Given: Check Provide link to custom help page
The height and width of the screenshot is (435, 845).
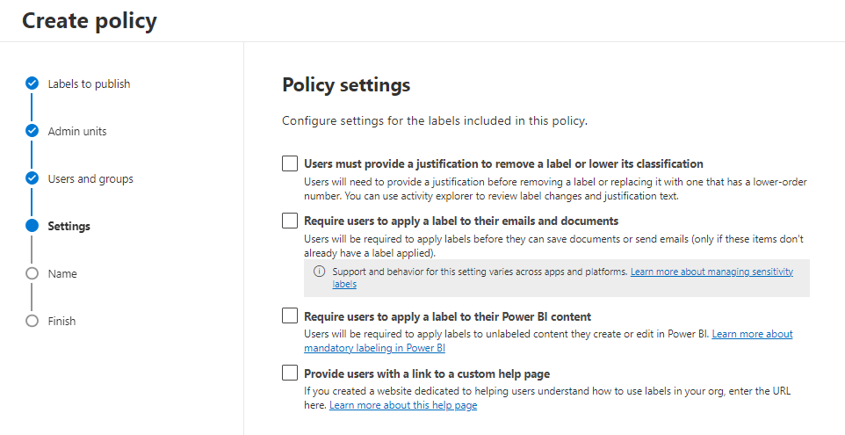Looking at the screenshot, I should pyautogui.click(x=290, y=373).
